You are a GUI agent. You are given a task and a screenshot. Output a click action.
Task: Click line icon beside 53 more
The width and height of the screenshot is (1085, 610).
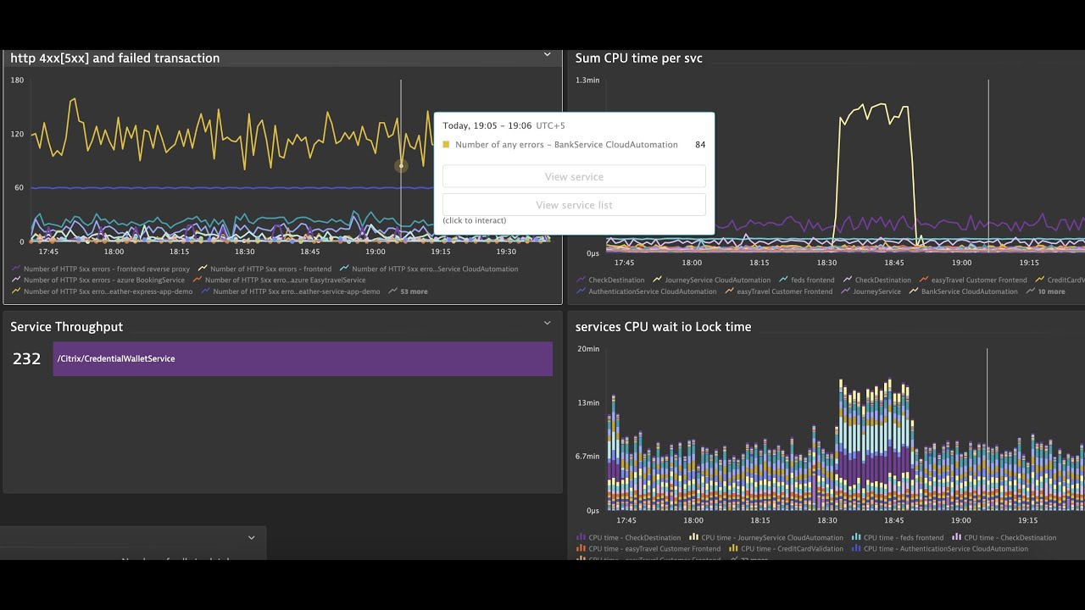tap(392, 291)
